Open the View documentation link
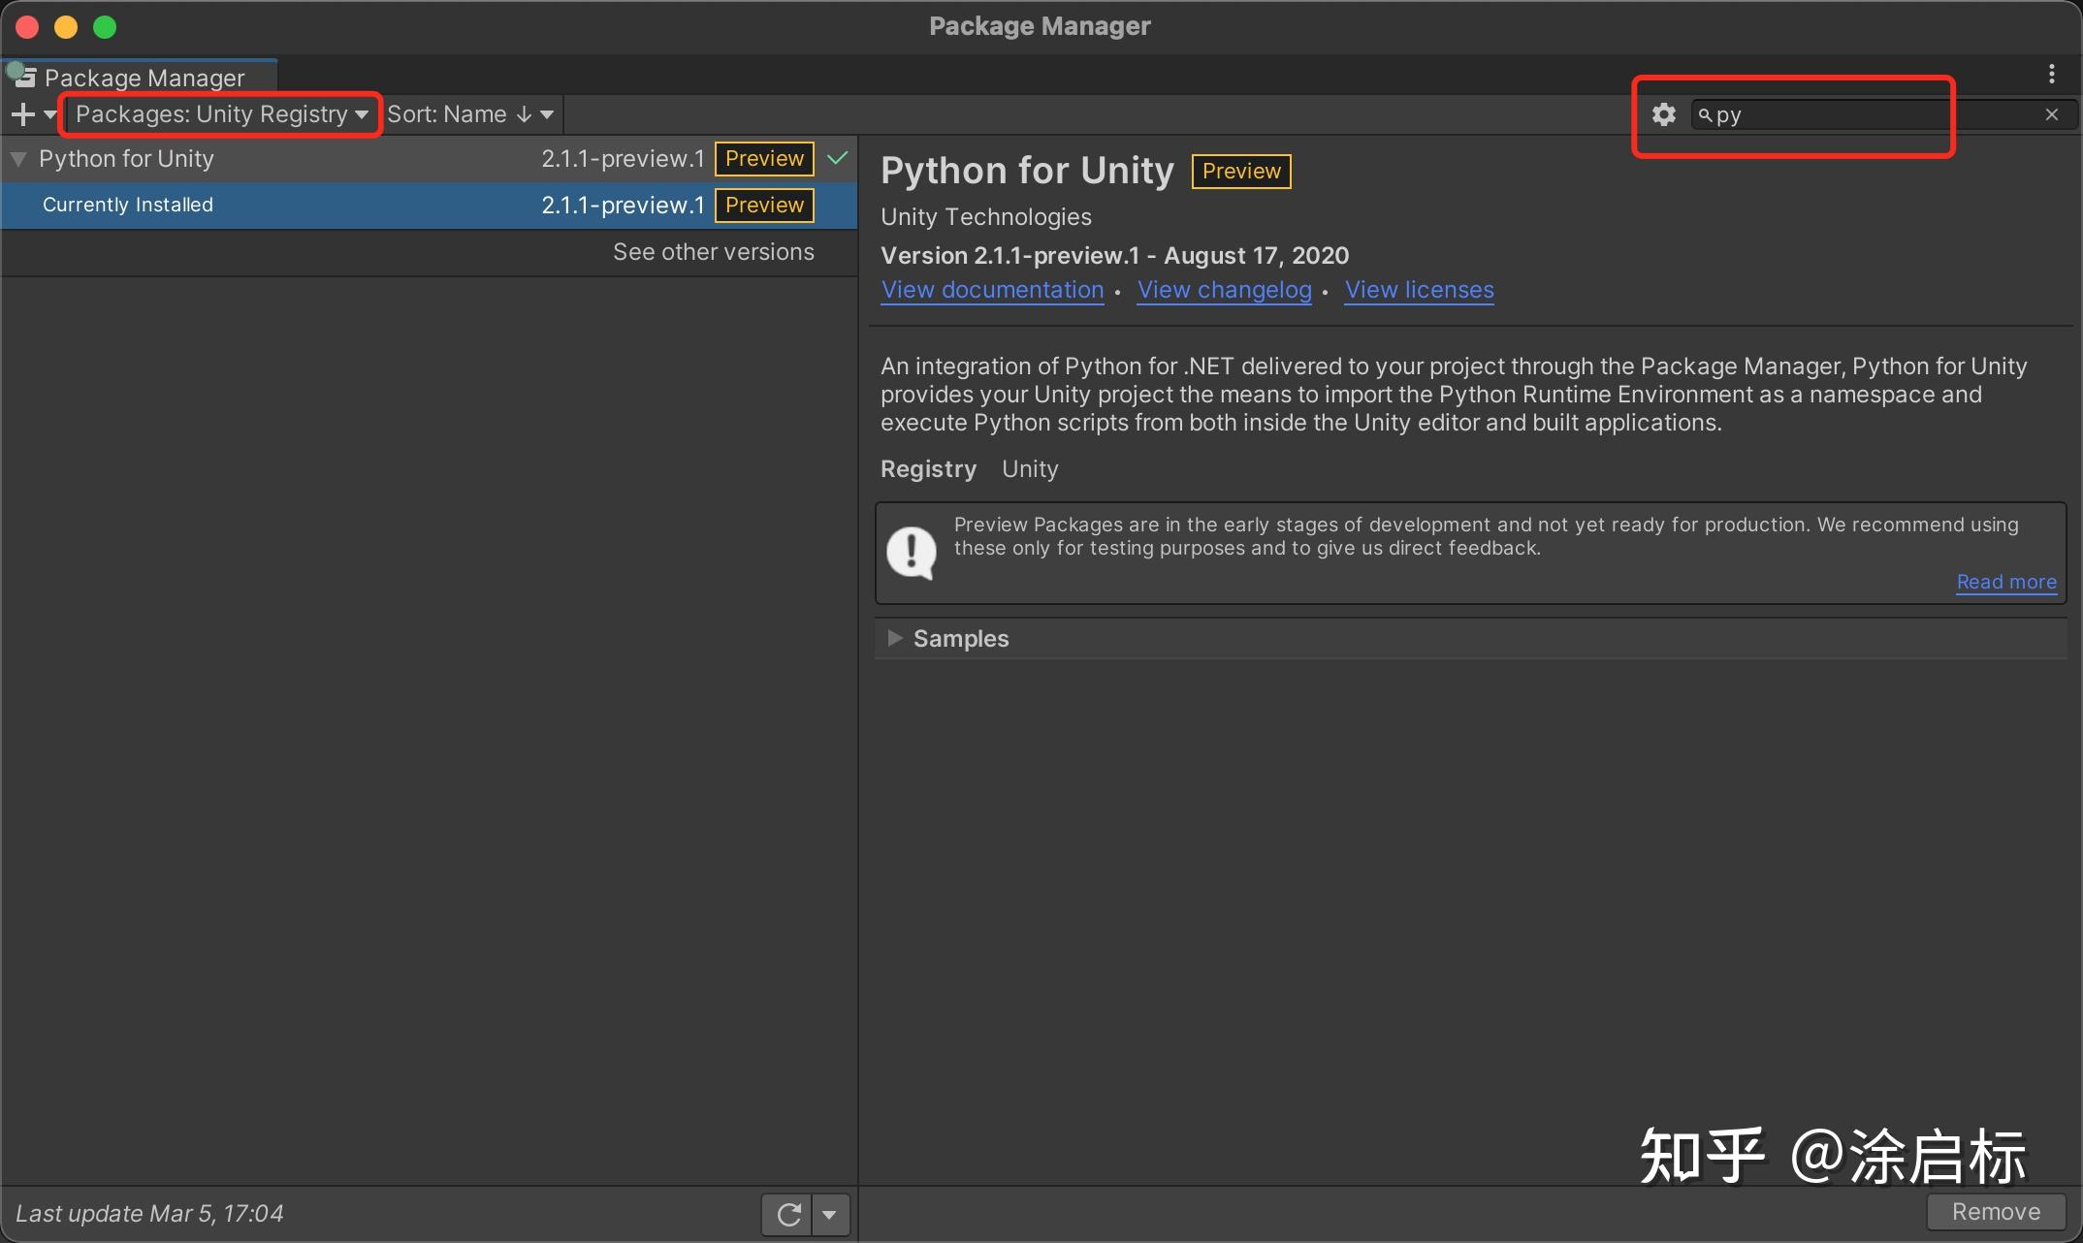 pyautogui.click(x=992, y=290)
